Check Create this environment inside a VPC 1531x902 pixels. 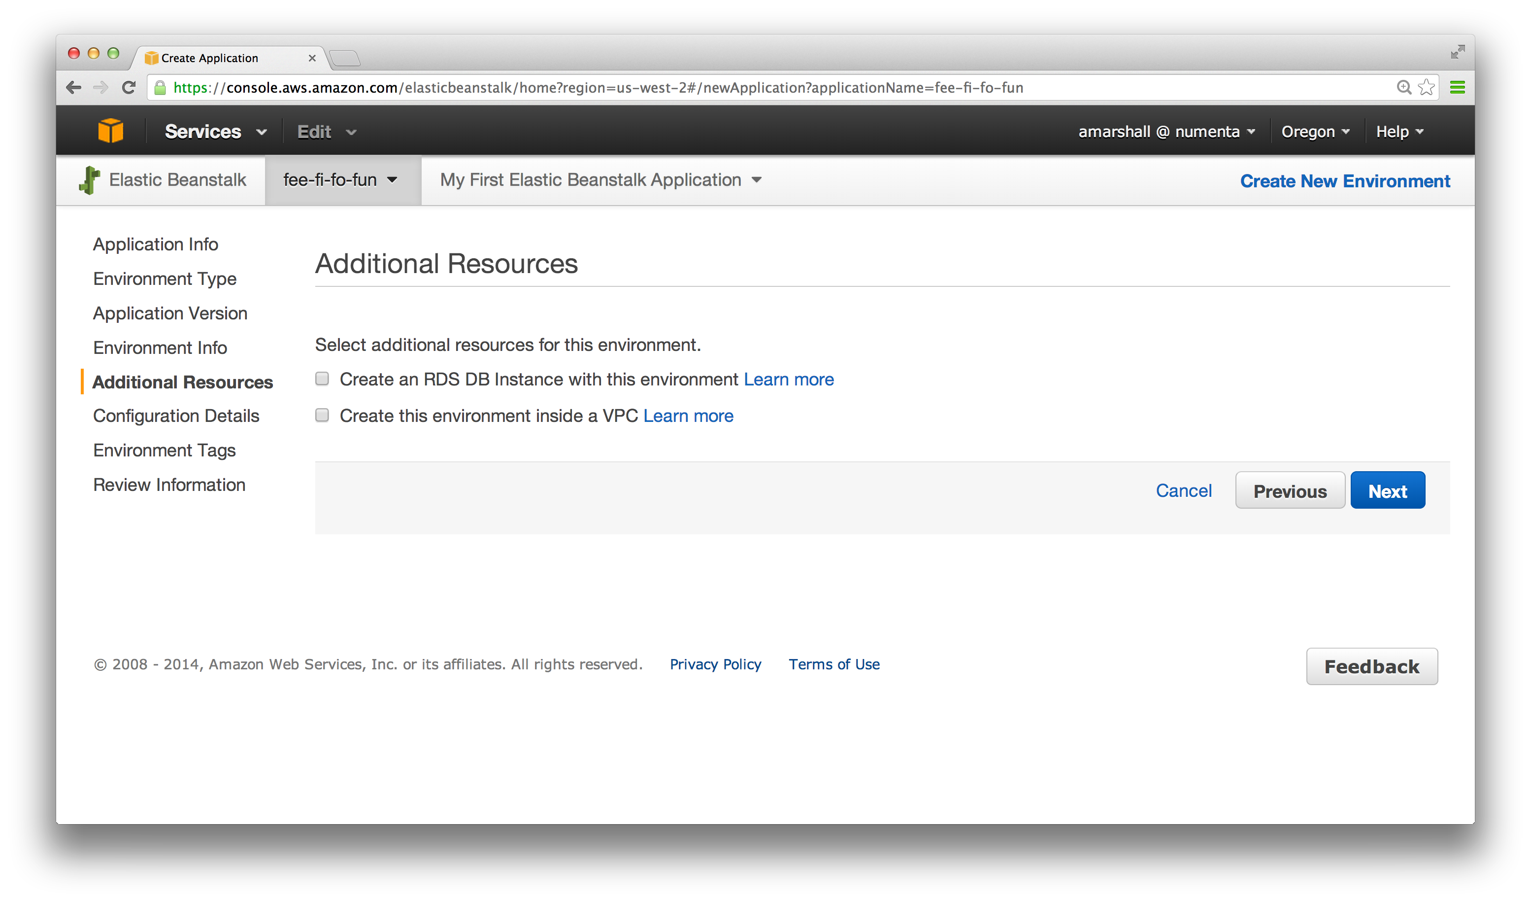tap(322, 415)
